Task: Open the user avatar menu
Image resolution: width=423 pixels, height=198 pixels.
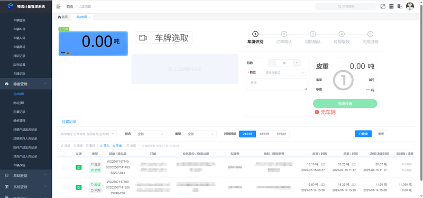Action: pos(410,6)
